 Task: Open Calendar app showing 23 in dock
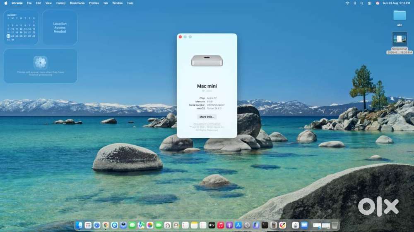tap(168, 225)
